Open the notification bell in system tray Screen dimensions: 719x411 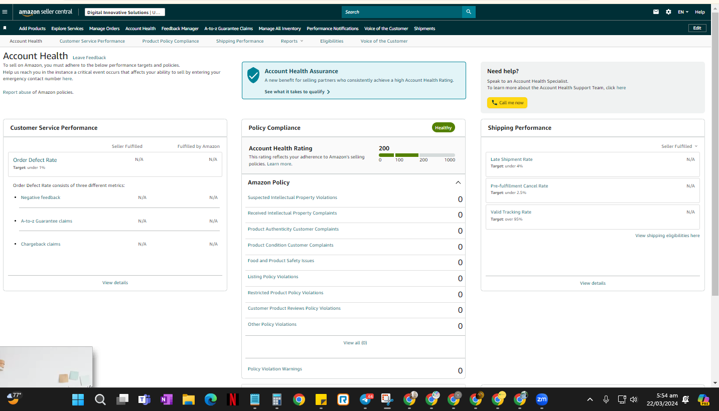pyautogui.click(x=686, y=399)
